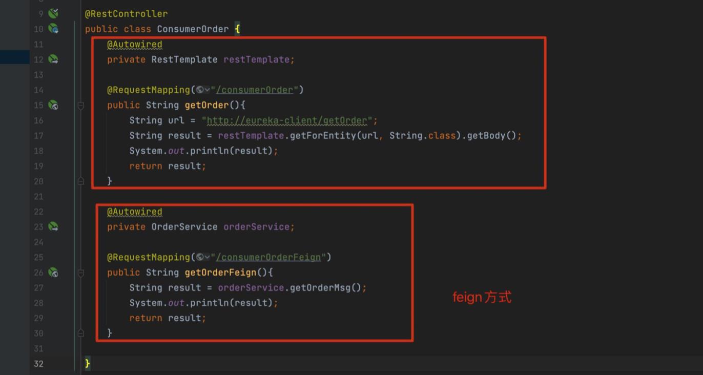Open the URL globe dropdown before /consumerOrderFeign
Image resolution: width=703 pixels, height=375 pixels.
pyautogui.click(x=203, y=257)
